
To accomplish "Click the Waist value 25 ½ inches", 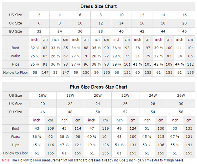I will coord(35,56).
